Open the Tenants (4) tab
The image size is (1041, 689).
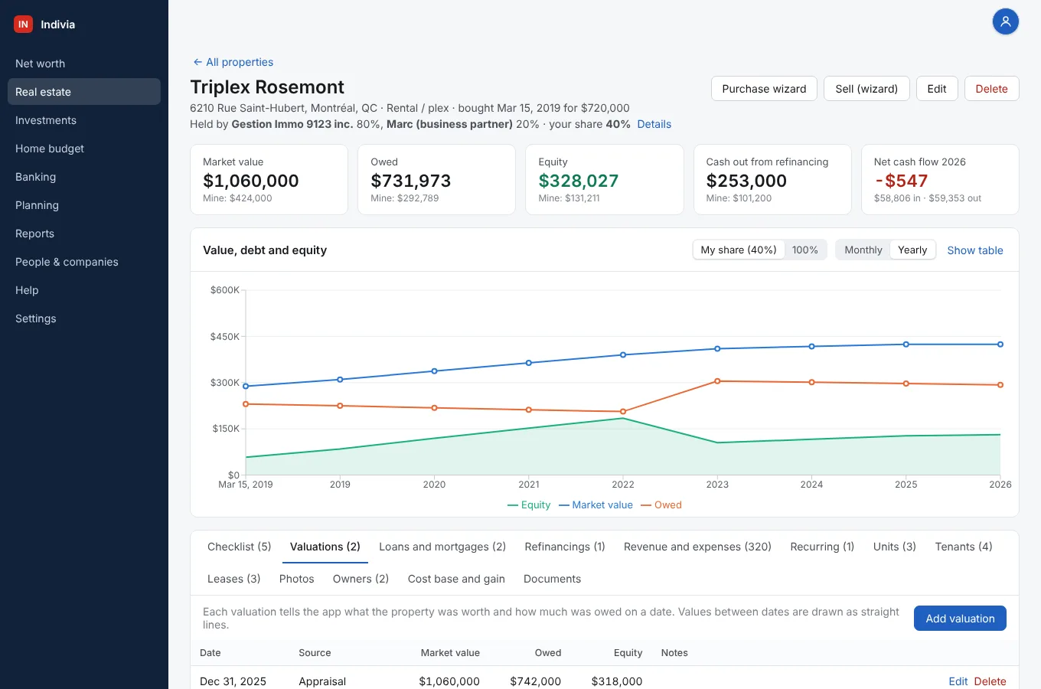click(x=964, y=547)
